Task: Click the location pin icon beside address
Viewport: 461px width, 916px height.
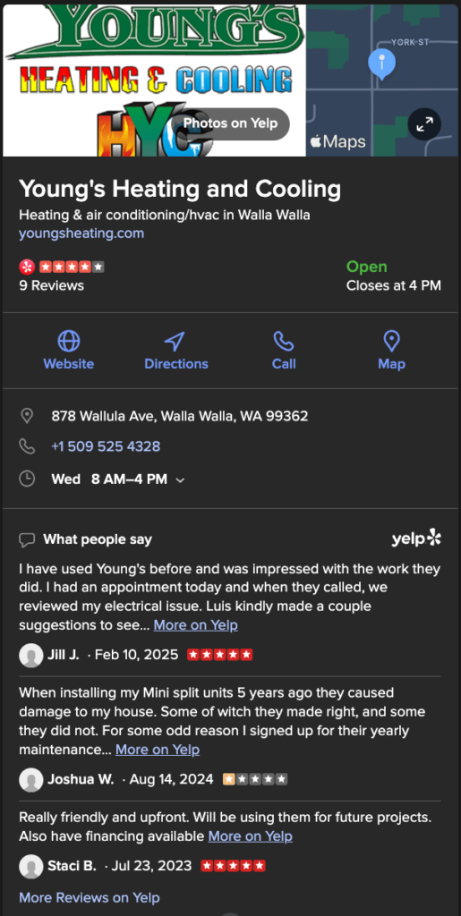Action: 27,416
